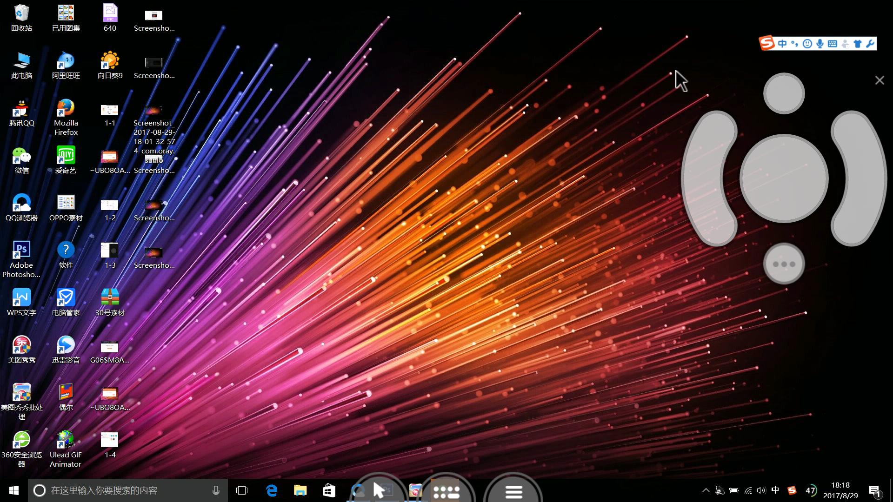Open the Sogou wrench toolbox icon

pyautogui.click(x=870, y=44)
